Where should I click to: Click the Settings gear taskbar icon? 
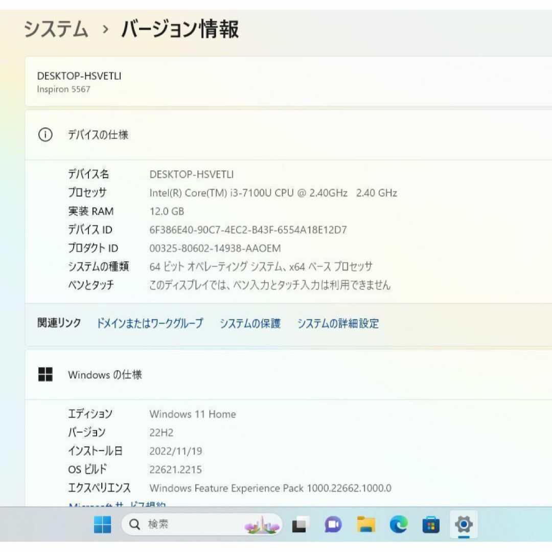[464, 525]
